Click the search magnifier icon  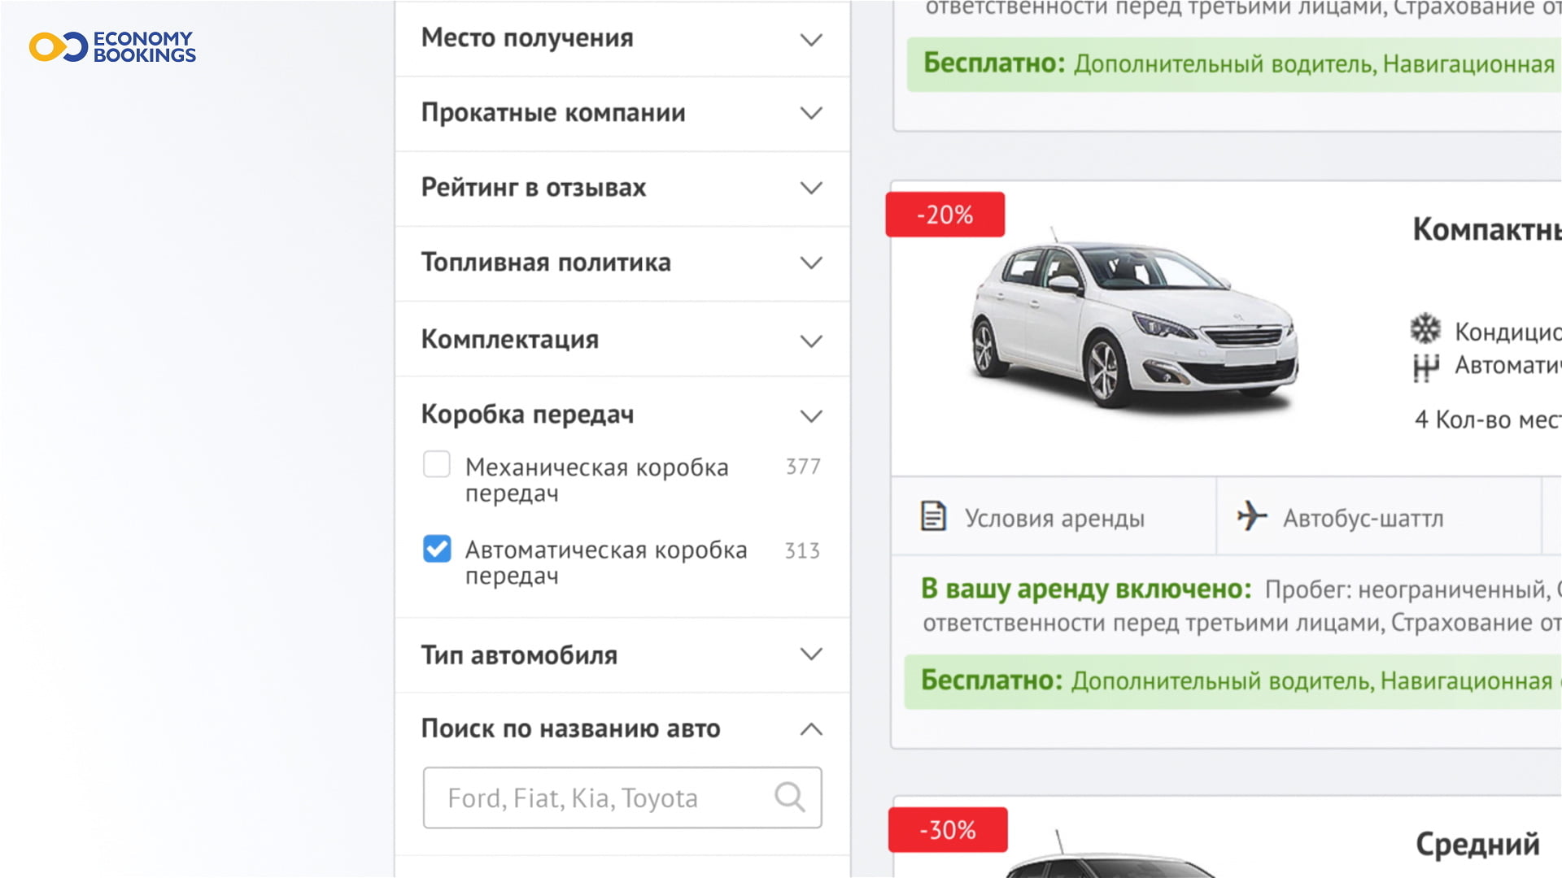point(789,798)
